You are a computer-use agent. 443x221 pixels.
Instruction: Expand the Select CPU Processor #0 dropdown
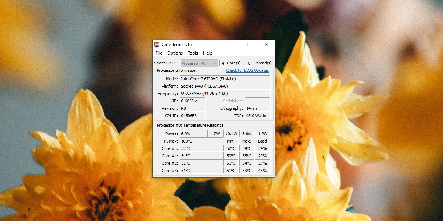point(199,63)
